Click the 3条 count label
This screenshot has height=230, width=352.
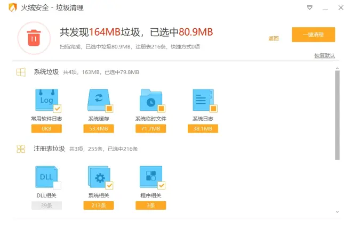click(150, 206)
